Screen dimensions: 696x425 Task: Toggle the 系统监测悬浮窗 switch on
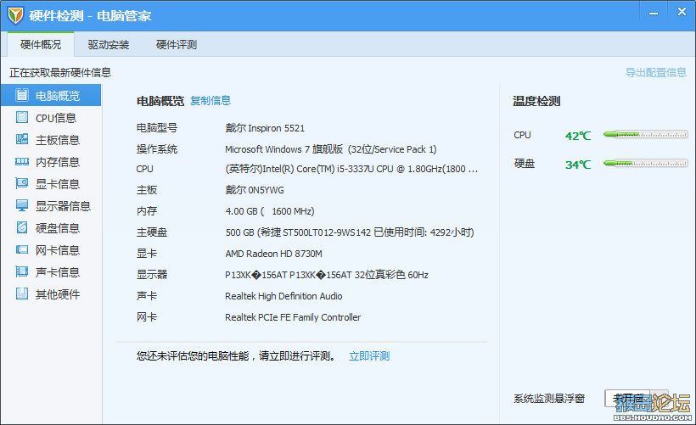(x=628, y=398)
